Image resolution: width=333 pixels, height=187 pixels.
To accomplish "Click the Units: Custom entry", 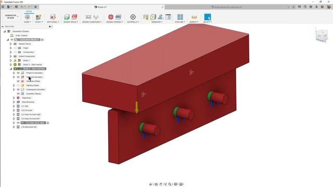I will point(21,35).
